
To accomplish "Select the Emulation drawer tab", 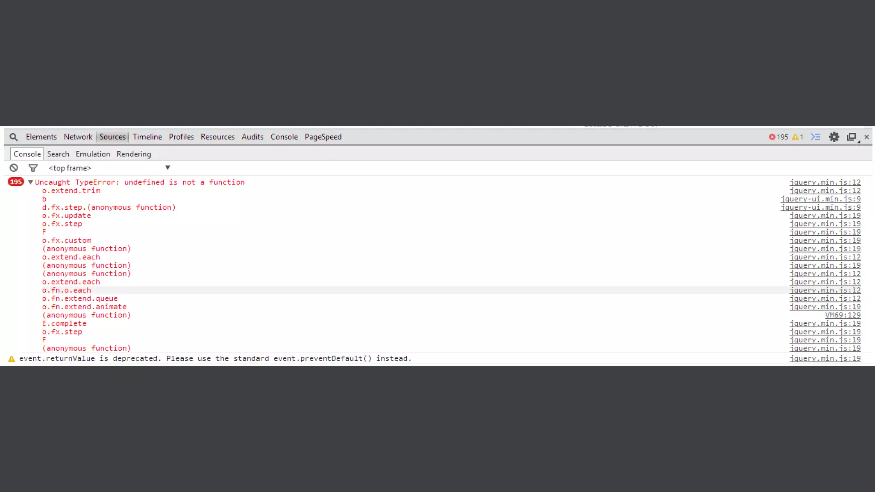I will pos(93,154).
